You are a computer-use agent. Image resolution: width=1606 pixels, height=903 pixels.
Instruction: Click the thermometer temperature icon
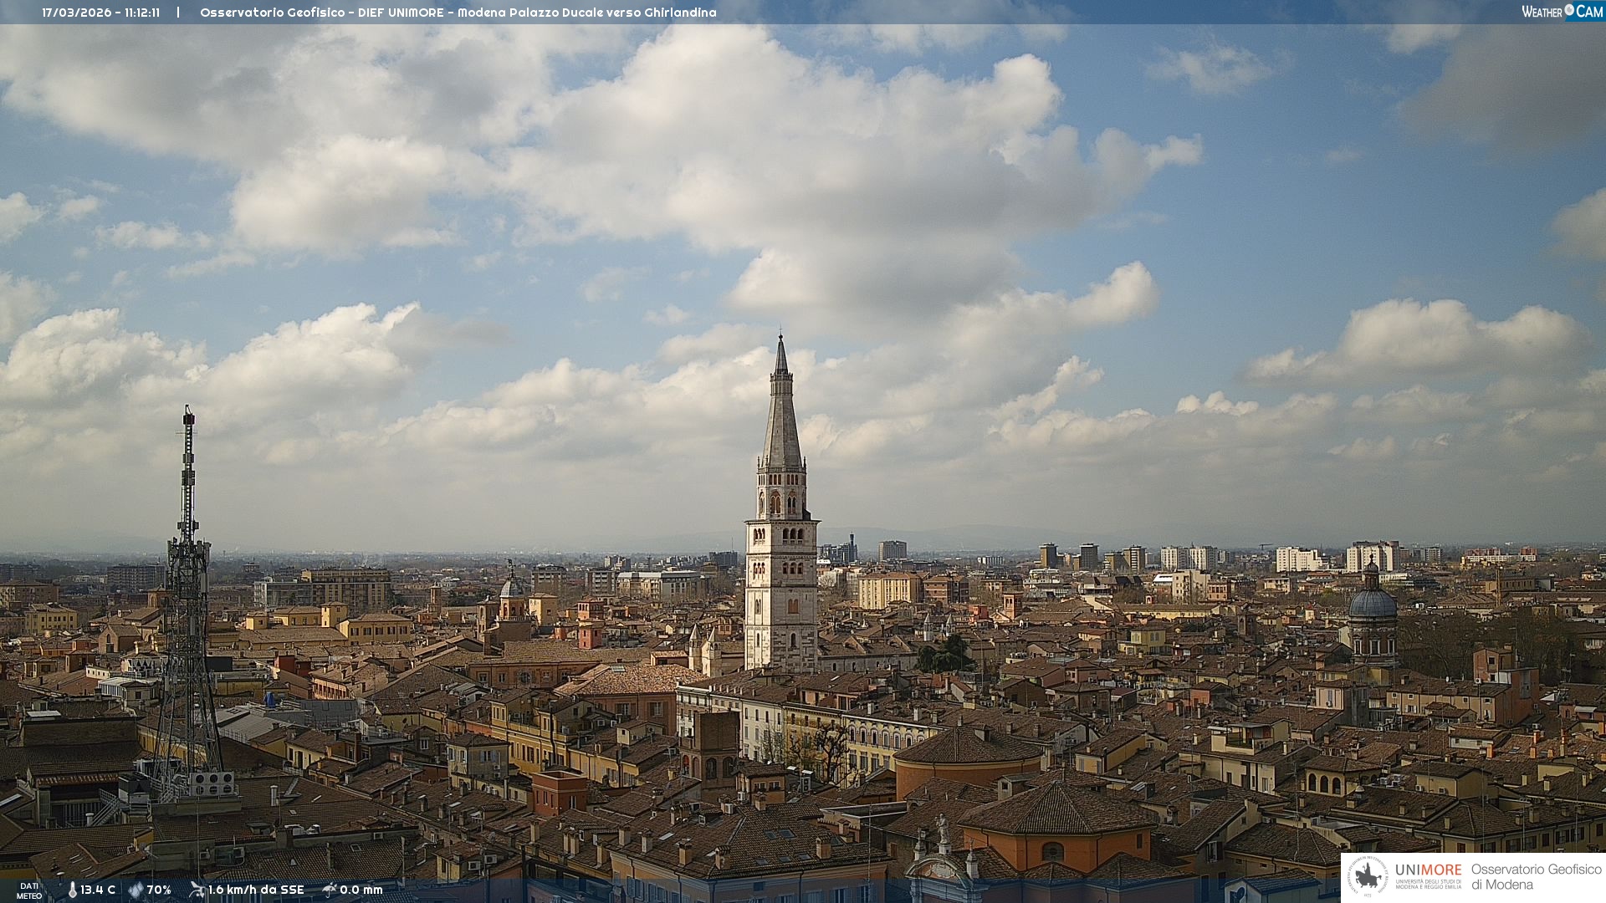click(72, 890)
